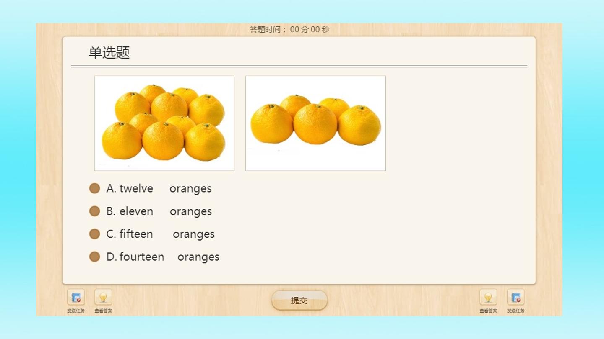This screenshot has width=604, height=339.
Task: Click the left-side view answer lightbulb icon
Action: tap(103, 297)
